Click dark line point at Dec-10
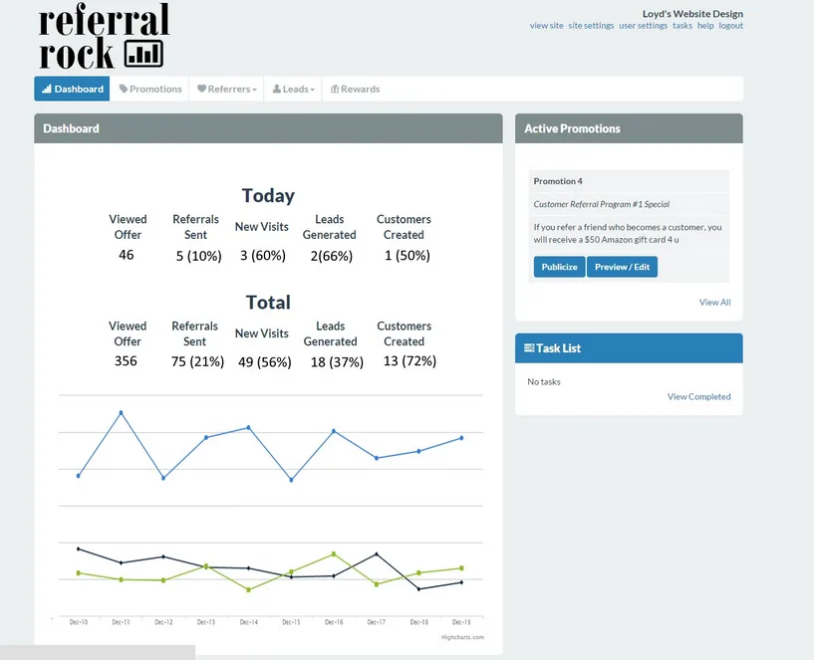The height and width of the screenshot is (660, 814). [x=79, y=549]
